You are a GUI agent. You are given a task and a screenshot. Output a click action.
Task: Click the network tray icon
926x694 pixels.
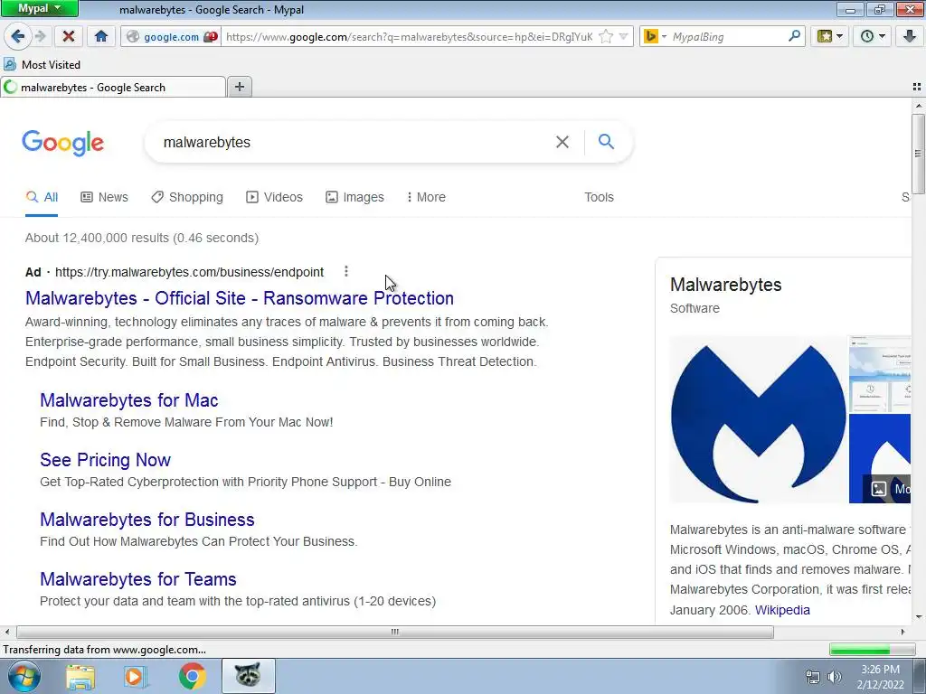coord(813,677)
